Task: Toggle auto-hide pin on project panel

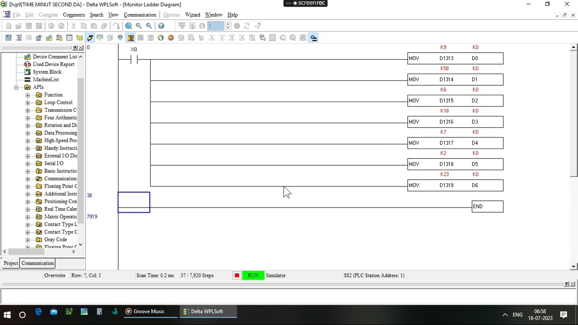Action: [75, 48]
